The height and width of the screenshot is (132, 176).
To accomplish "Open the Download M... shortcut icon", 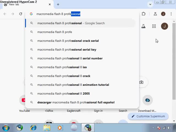I will click(x=147, y=100).
